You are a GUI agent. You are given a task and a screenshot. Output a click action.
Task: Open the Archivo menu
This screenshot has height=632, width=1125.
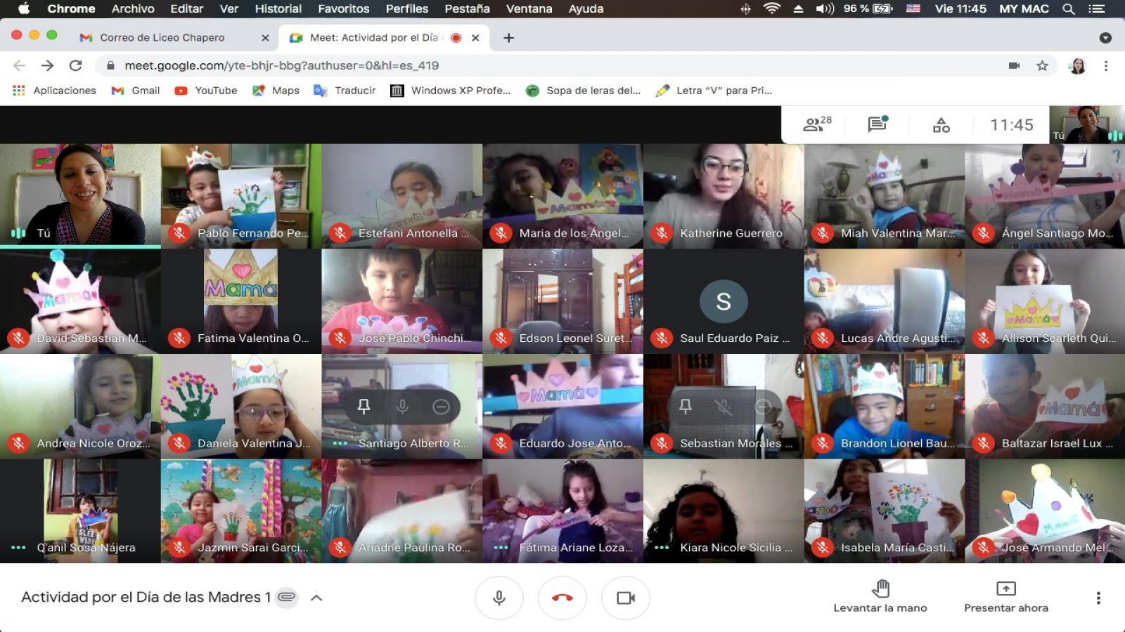(x=133, y=8)
